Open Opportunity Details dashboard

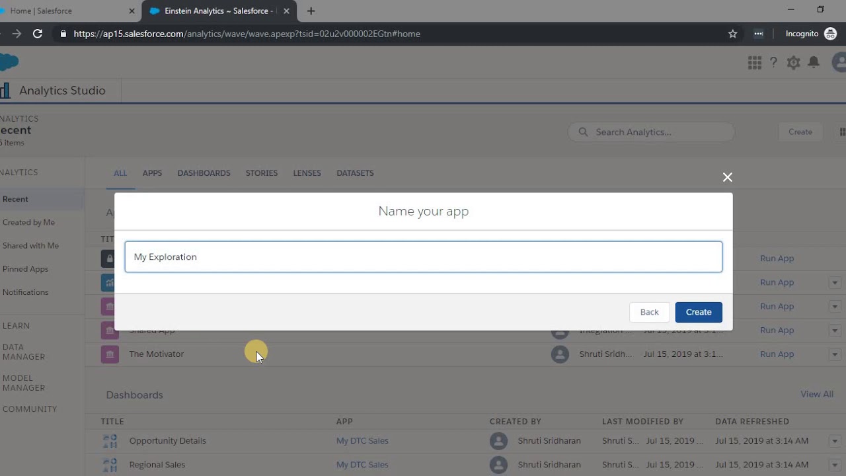[x=168, y=441]
